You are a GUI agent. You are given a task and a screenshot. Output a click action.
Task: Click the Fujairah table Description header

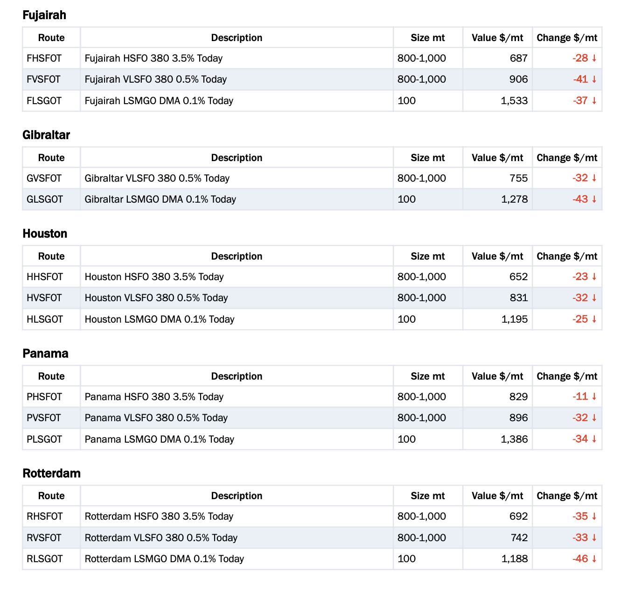click(x=237, y=38)
